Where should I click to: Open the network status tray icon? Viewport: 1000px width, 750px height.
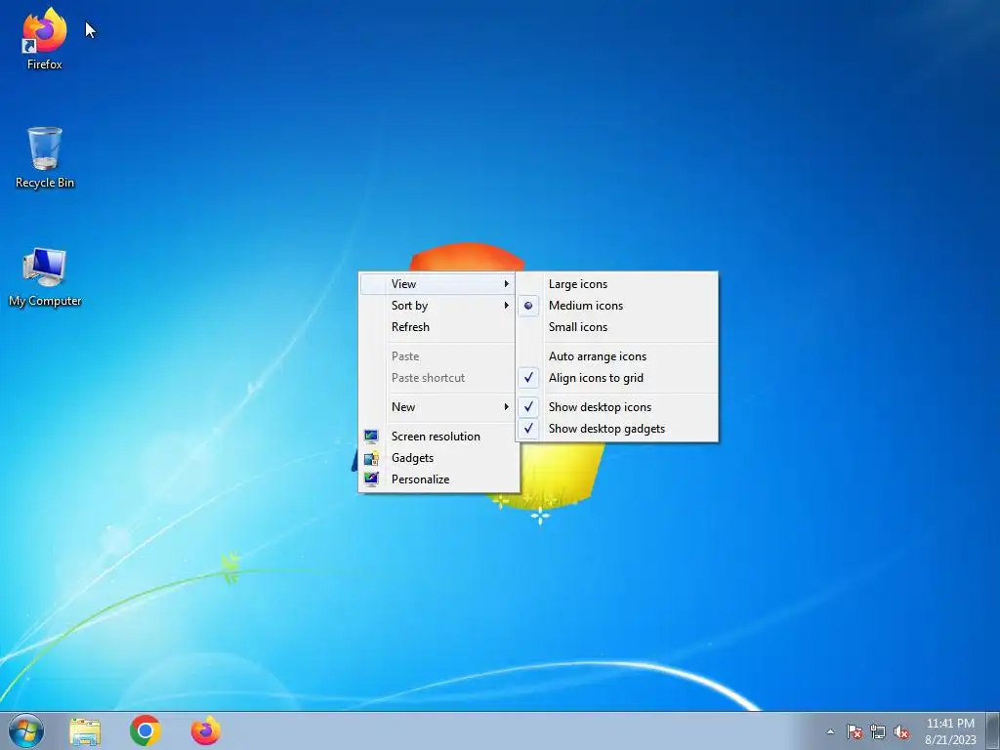878,731
